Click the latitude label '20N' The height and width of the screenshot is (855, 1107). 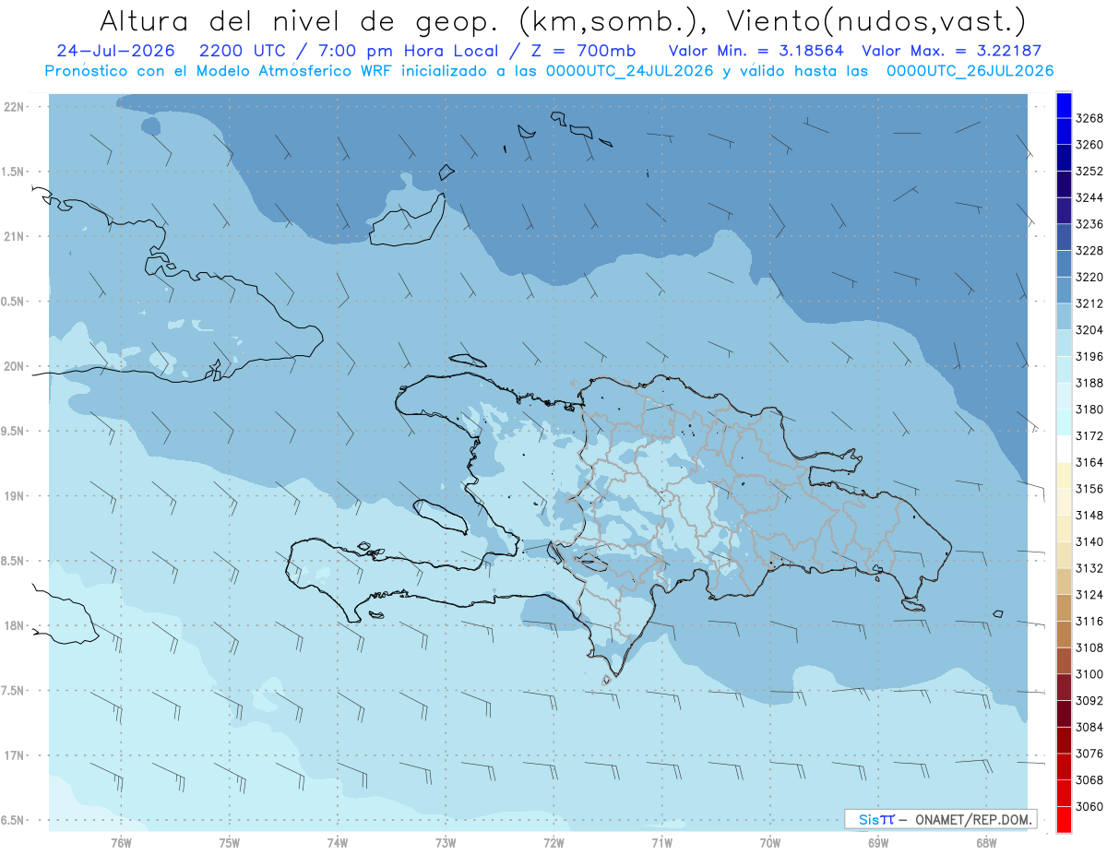point(15,366)
